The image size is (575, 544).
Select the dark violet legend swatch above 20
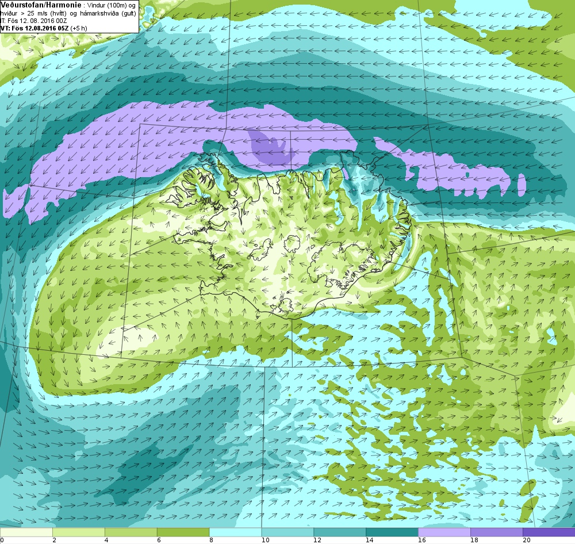[x=549, y=531]
